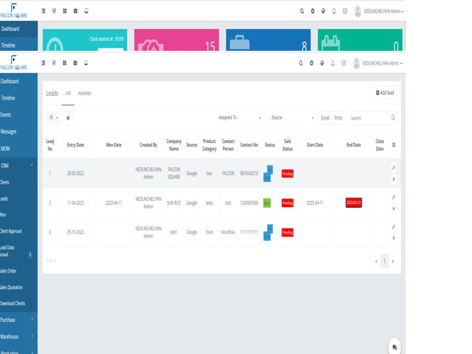Open the global search magnifier icon
472x354 pixels.
301,63
